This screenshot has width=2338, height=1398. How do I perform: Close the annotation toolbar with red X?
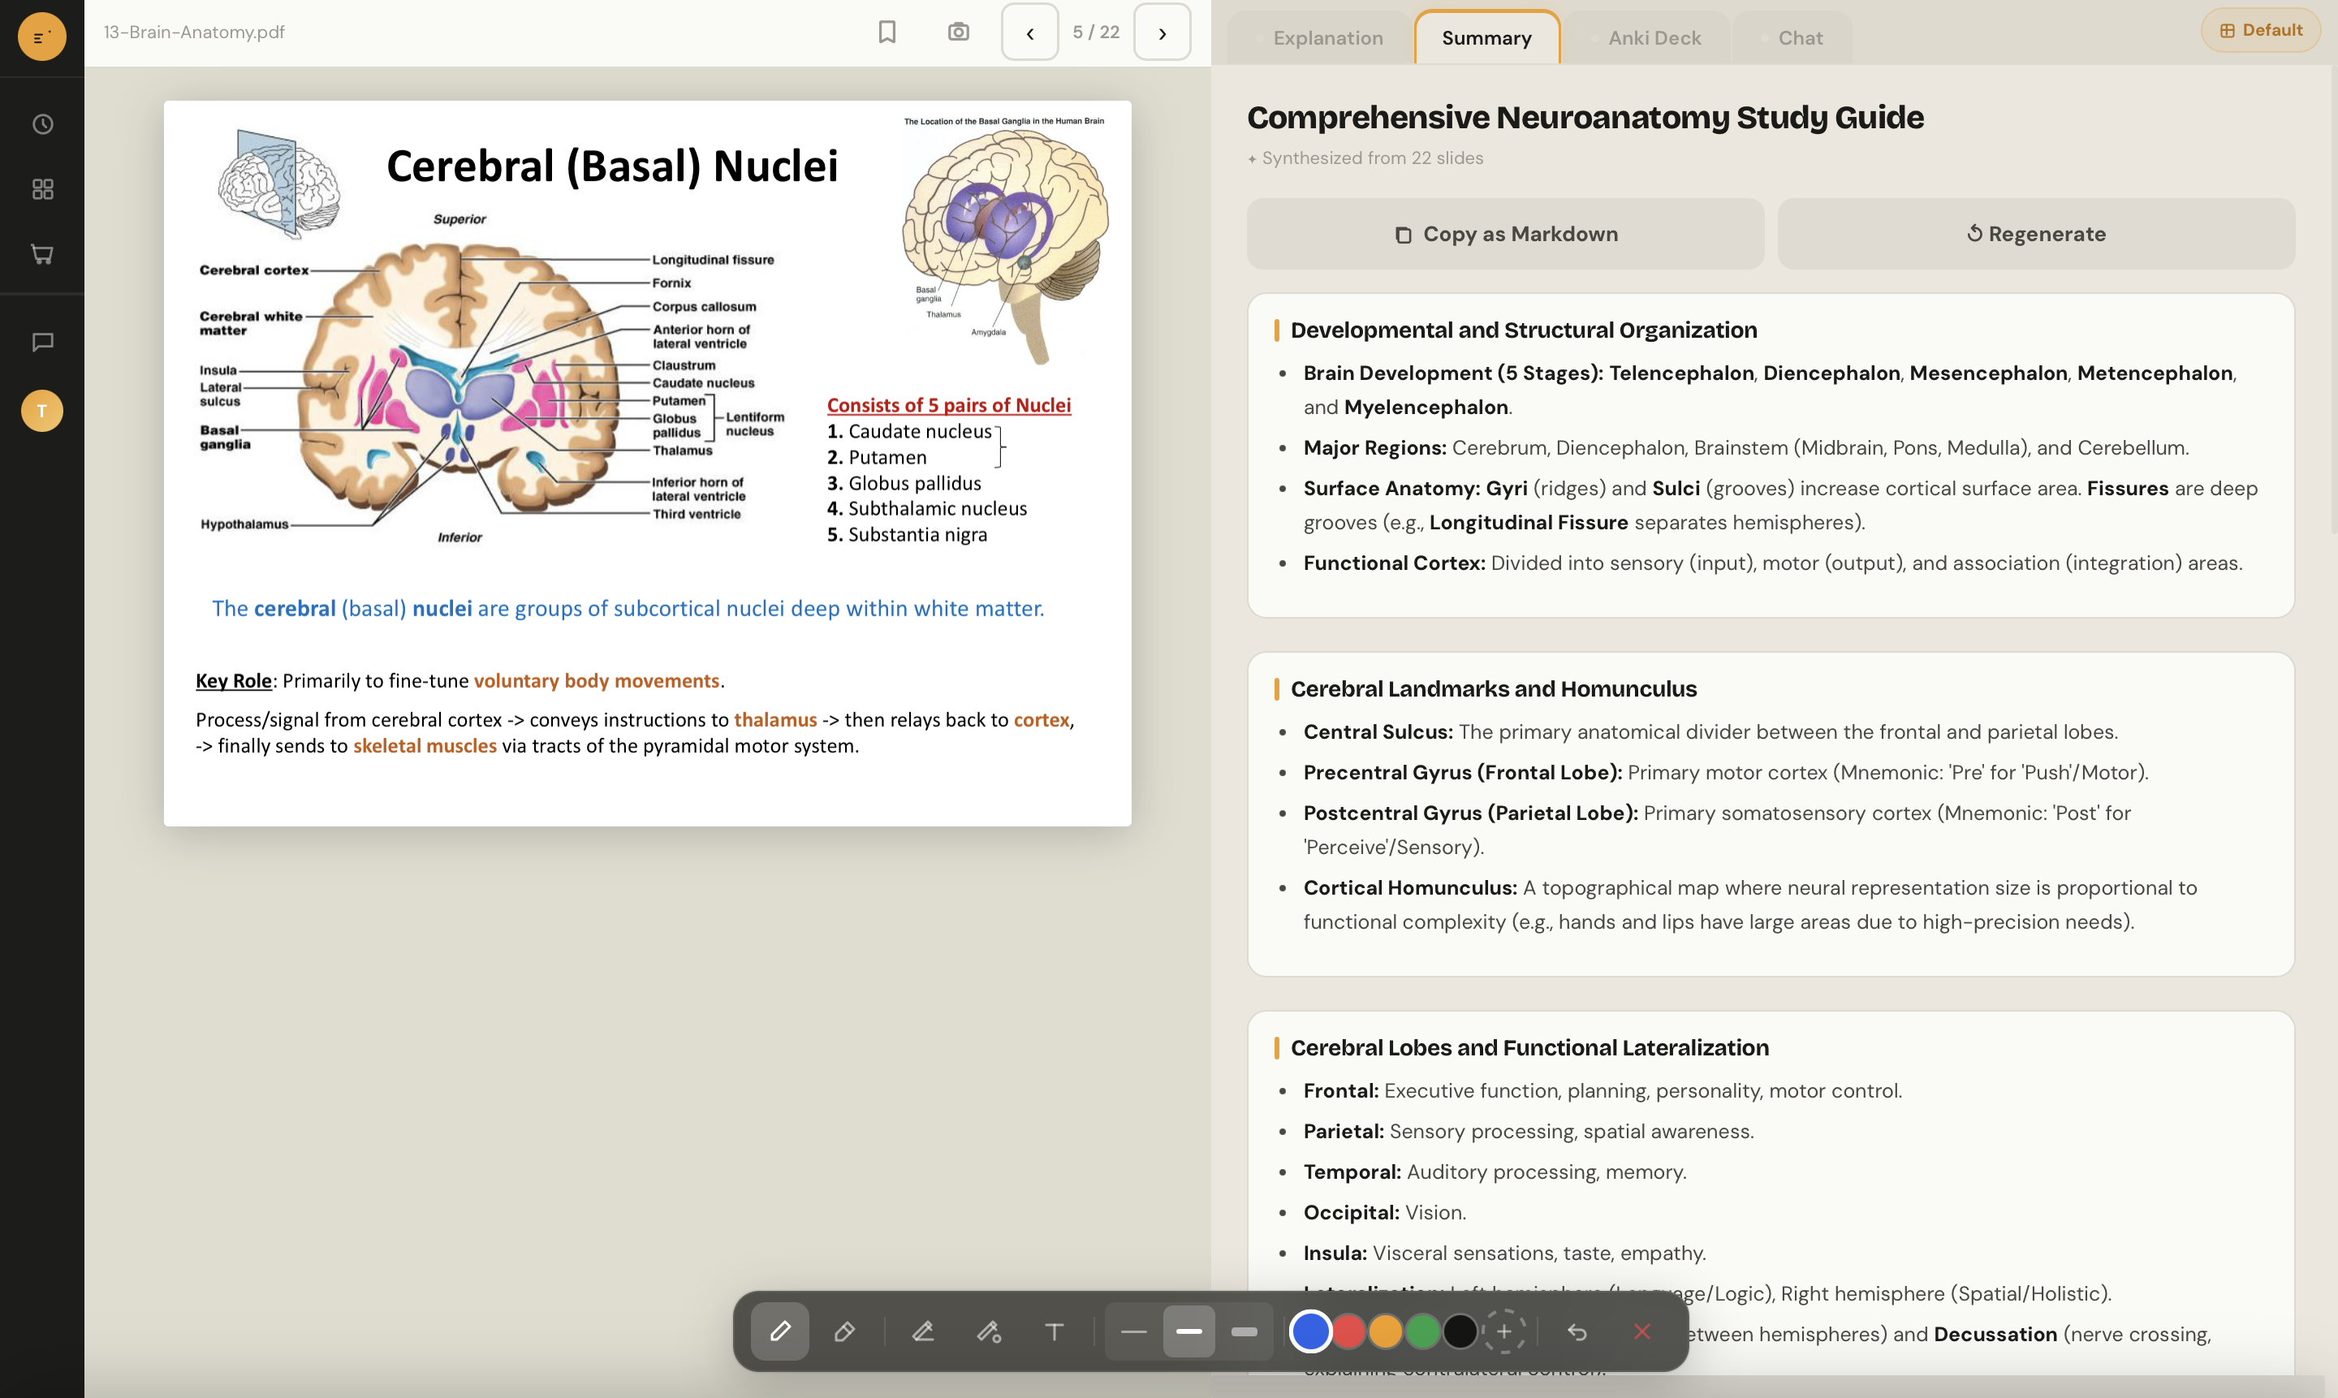(x=1641, y=1331)
